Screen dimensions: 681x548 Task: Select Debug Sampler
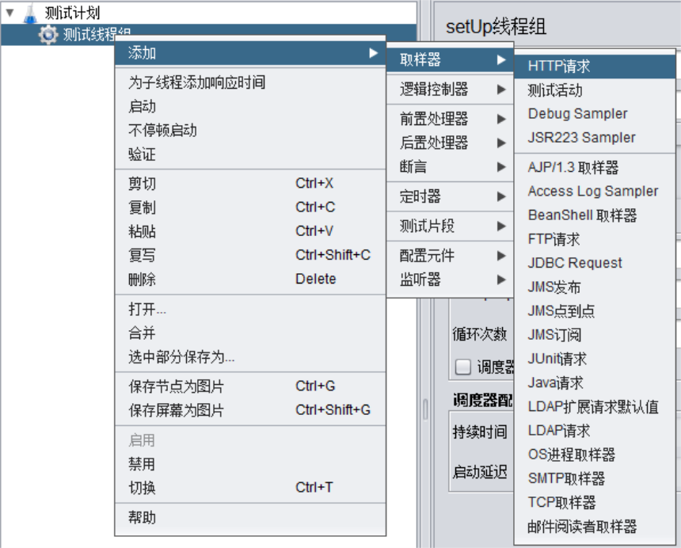pos(595,114)
